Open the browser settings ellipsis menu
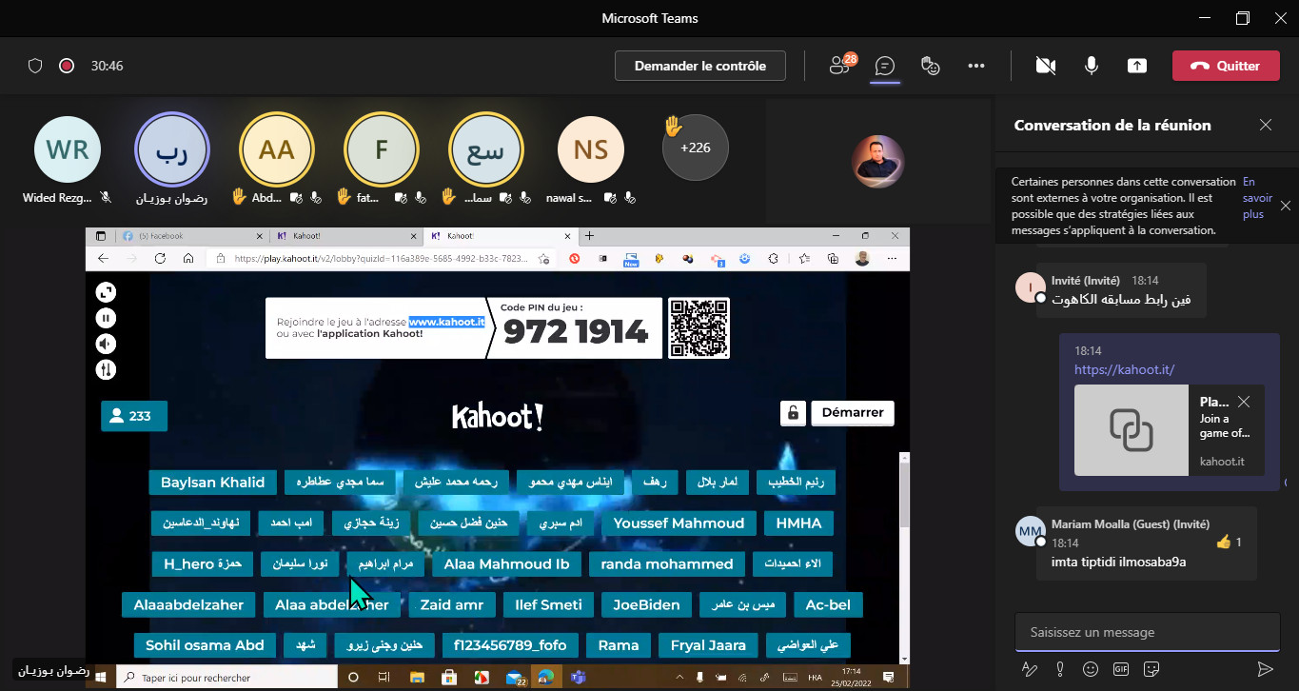 (890, 258)
